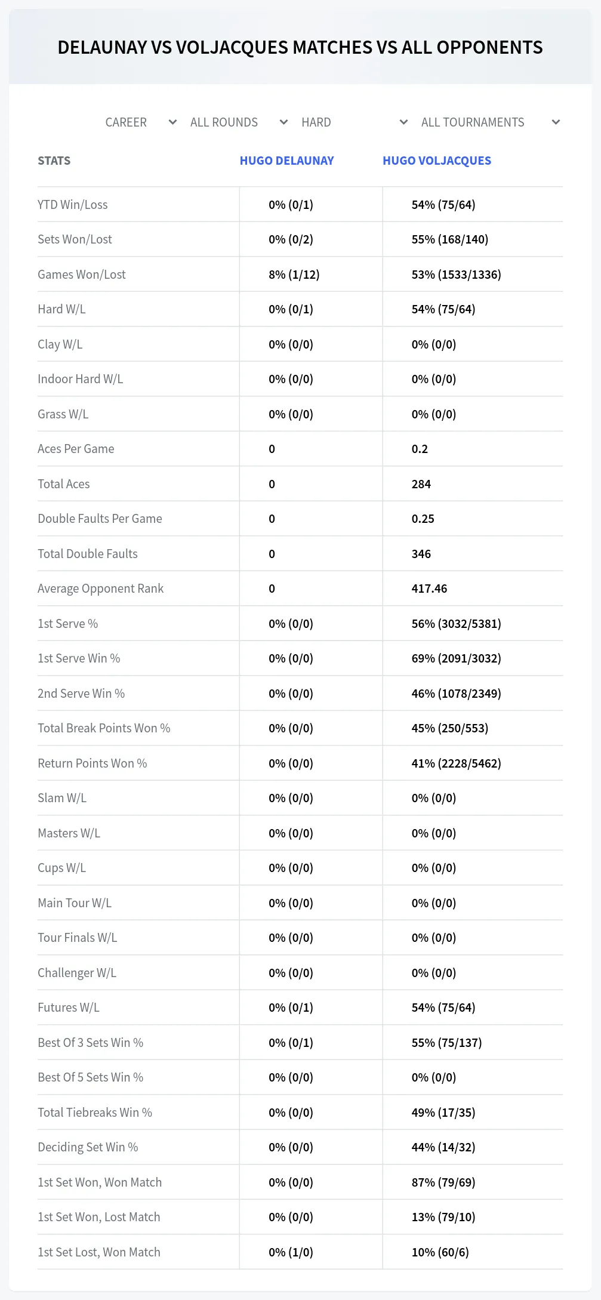The width and height of the screenshot is (601, 1300).
Task: Open the Hugo Delaunay player link
Action: click(286, 161)
